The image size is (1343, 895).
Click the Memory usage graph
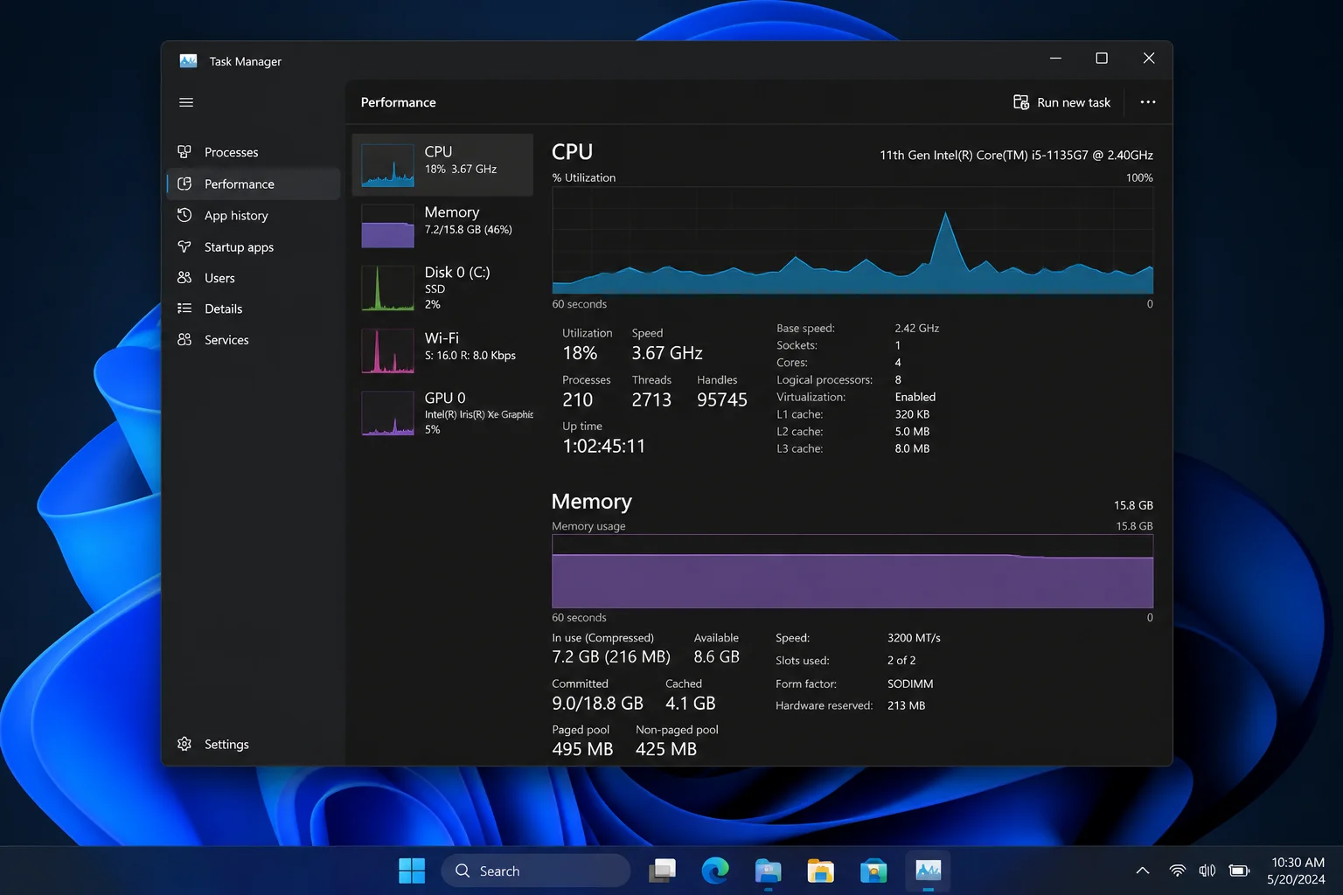852,571
